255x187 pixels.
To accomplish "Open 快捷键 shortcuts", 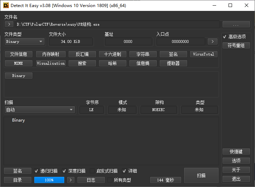I will point(236,151).
